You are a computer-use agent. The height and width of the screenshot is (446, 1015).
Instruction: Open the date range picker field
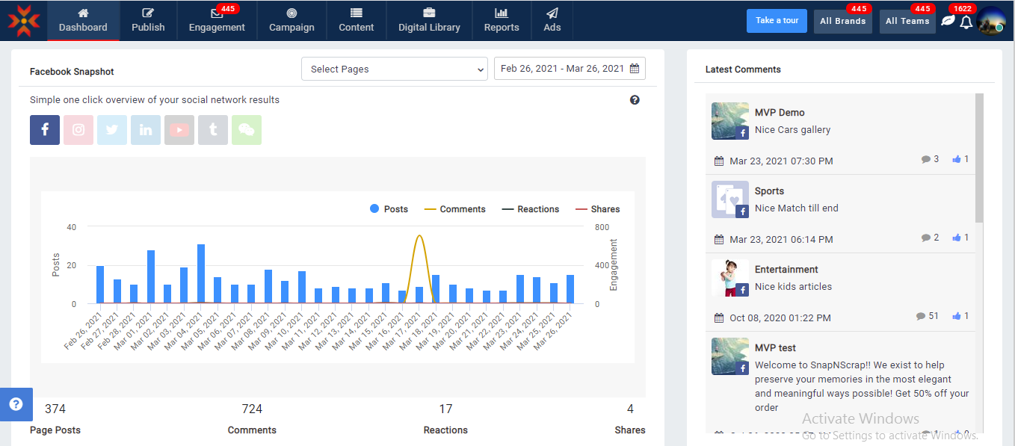pyautogui.click(x=570, y=69)
